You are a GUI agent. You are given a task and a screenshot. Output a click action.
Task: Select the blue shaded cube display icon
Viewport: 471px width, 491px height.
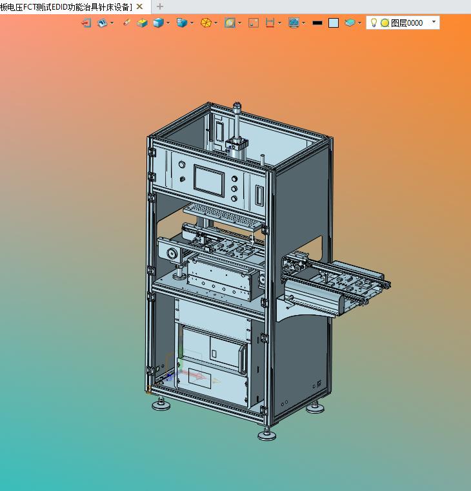(x=157, y=23)
